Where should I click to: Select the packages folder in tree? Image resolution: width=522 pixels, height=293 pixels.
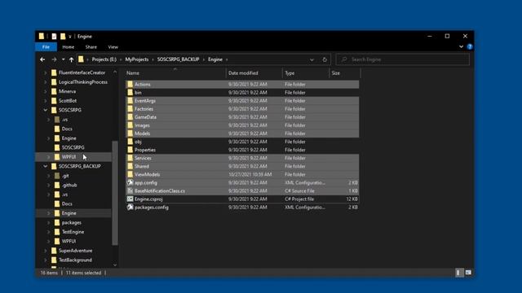point(72,222)
